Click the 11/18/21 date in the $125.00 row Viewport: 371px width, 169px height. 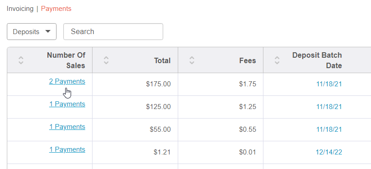click(329, 107)
